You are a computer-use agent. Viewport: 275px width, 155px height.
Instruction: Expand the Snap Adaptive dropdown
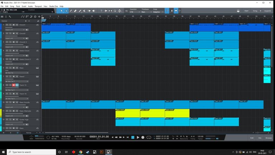[x=157, y=12]
